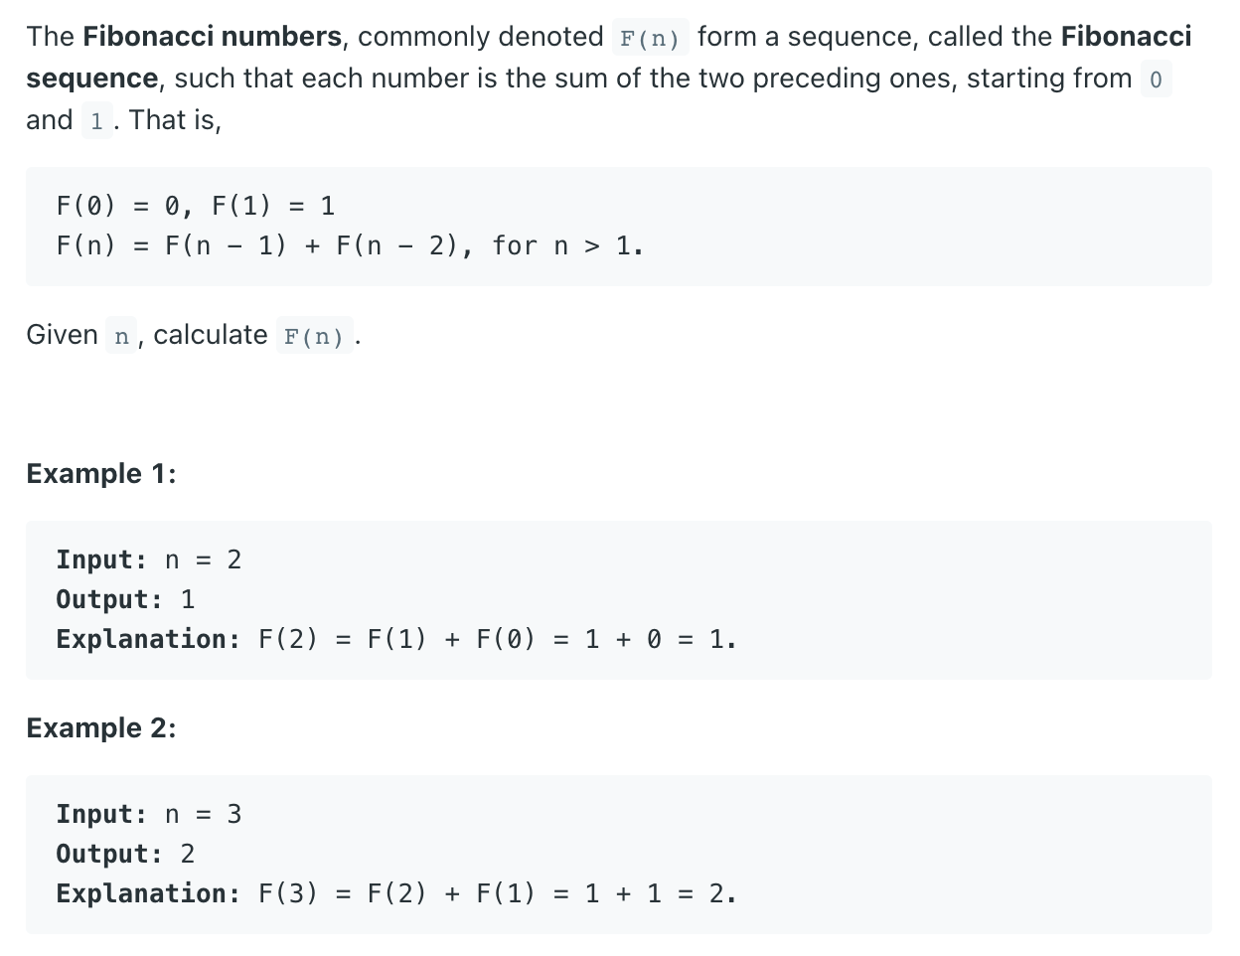The width and height of the screenshot is (1240, 956).
Task: Click the Explanation line for F(3)
Action: (x=396, y=893)
